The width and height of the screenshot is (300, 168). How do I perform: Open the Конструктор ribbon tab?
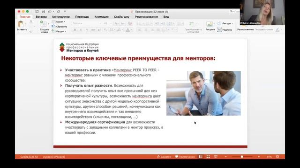point(61,17)
